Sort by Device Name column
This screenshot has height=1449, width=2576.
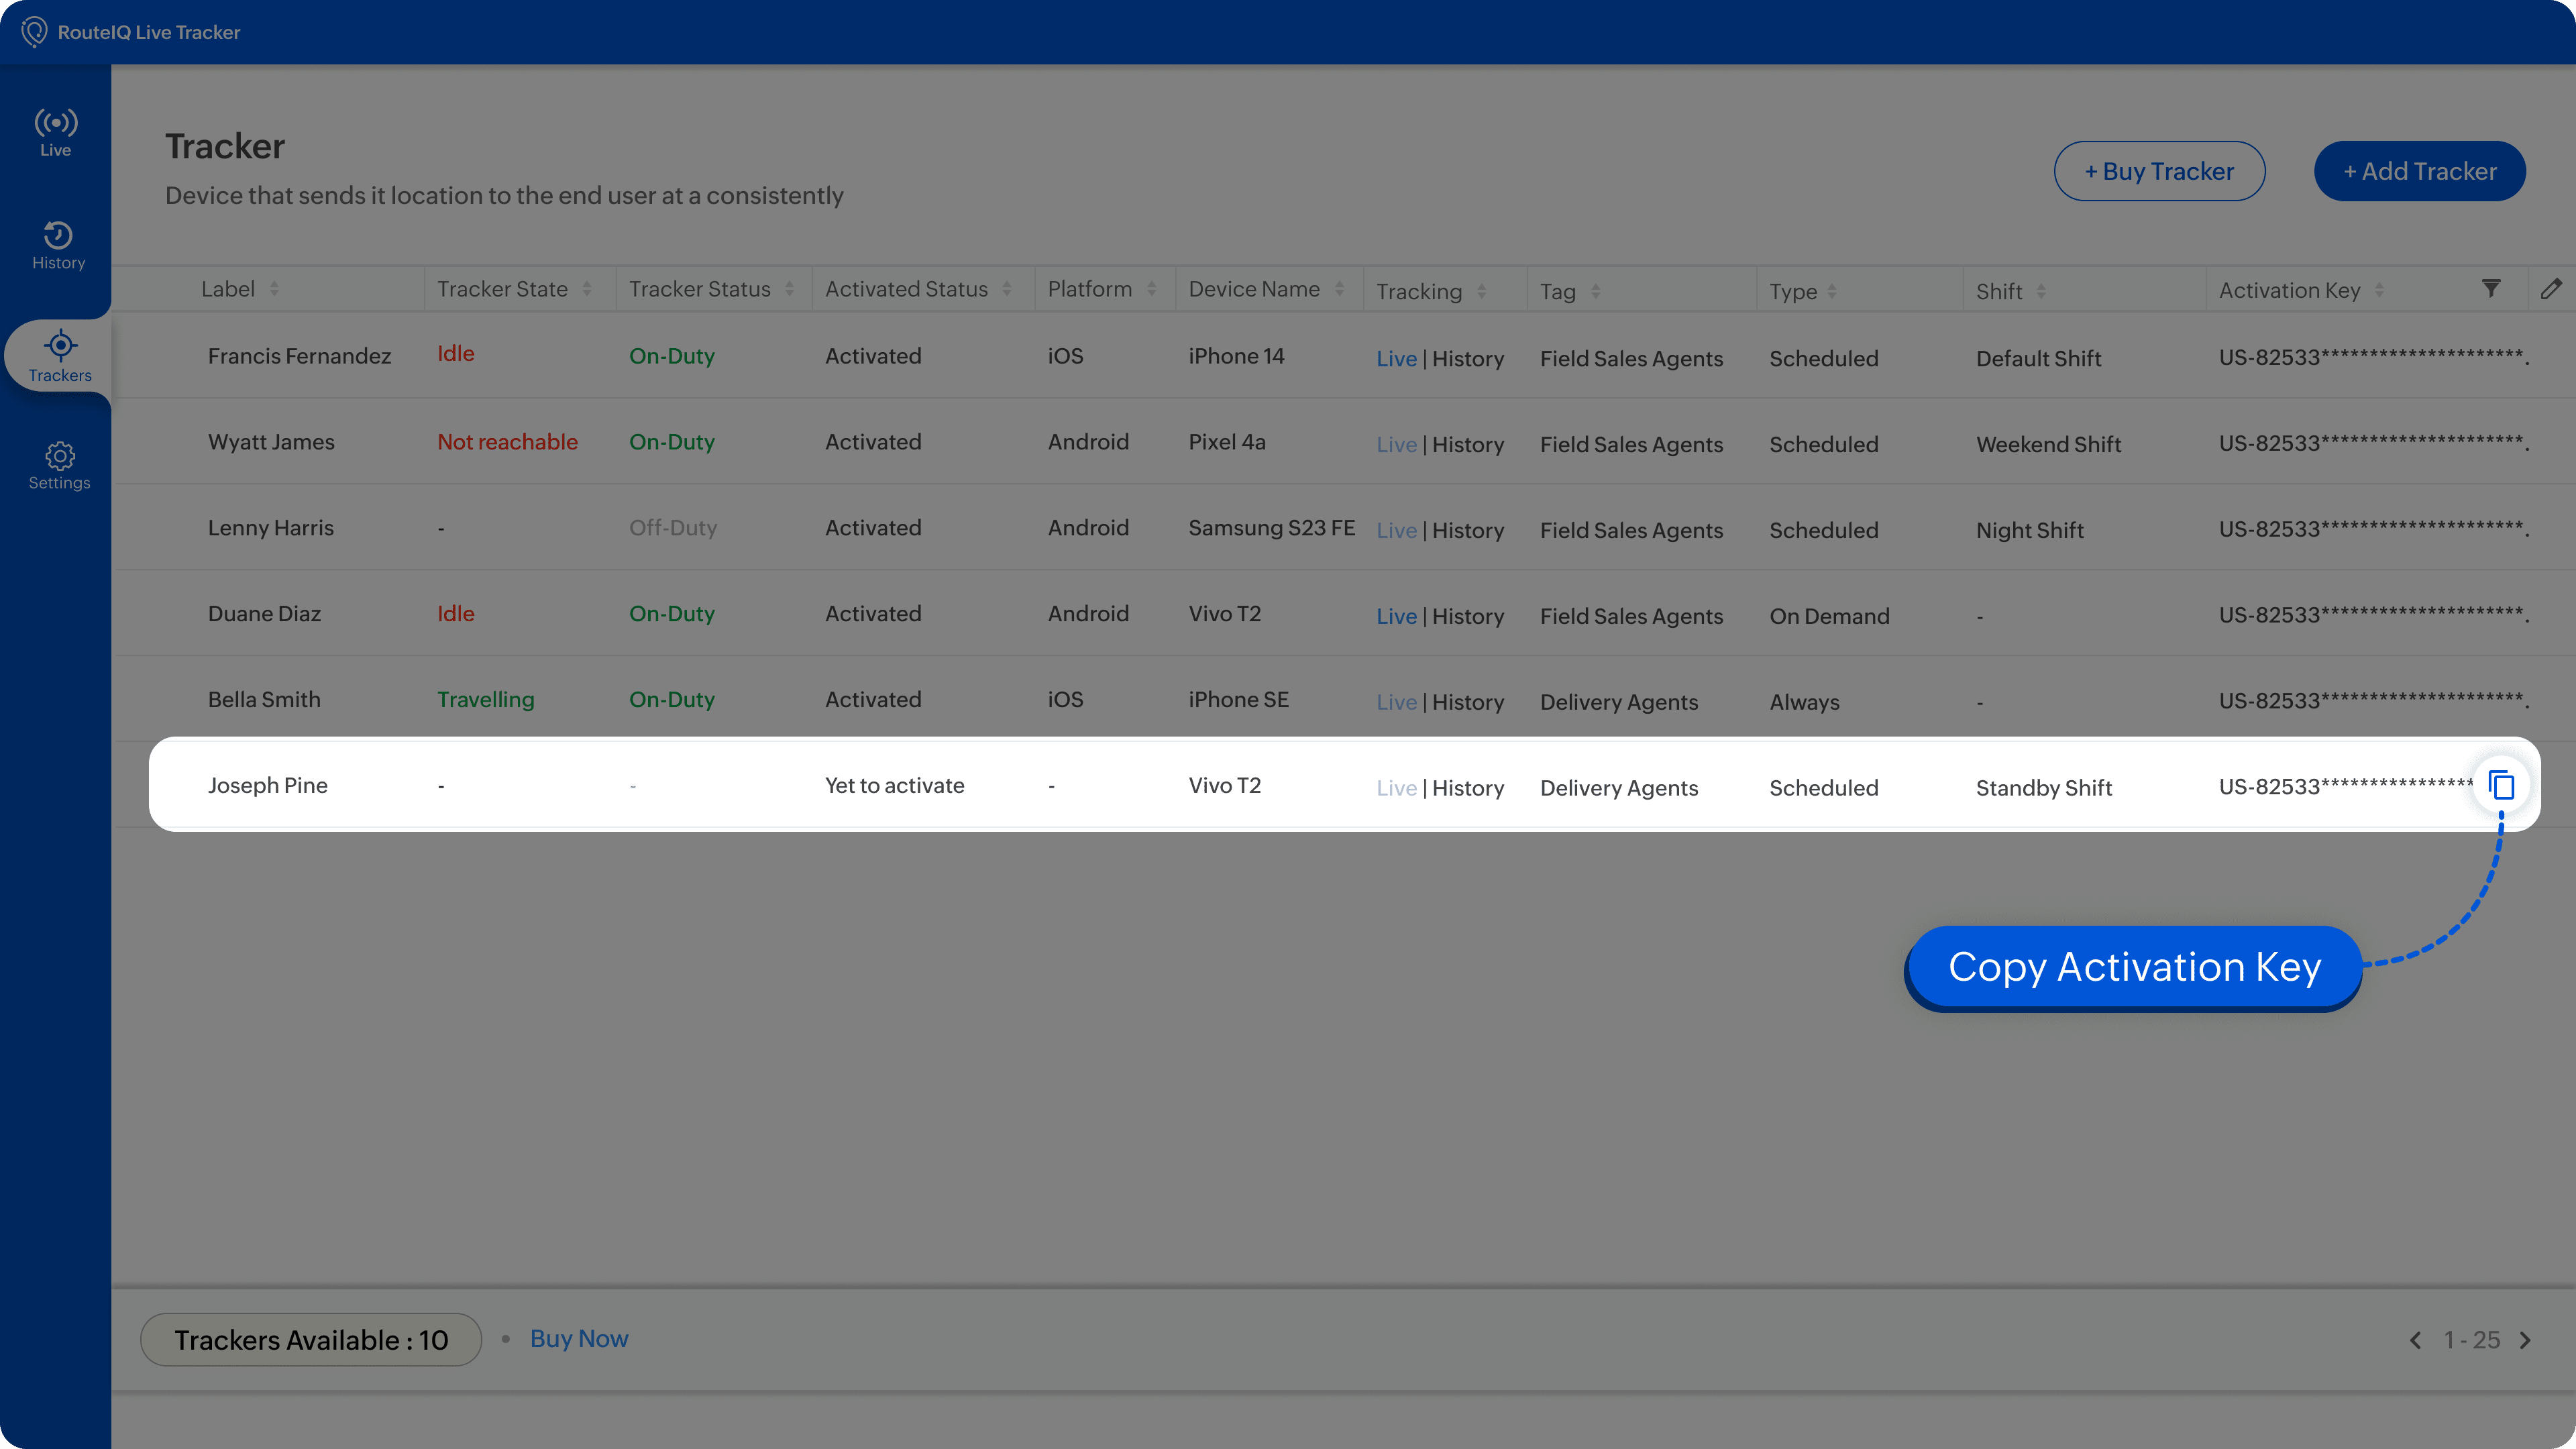(1339, 289)
